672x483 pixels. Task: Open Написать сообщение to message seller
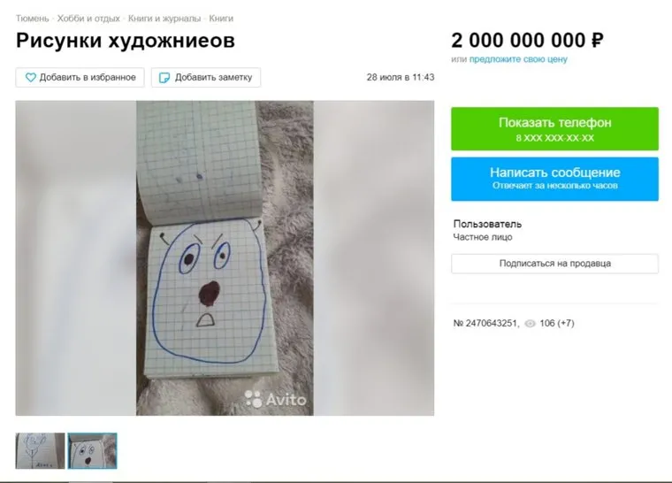point(554,179)
